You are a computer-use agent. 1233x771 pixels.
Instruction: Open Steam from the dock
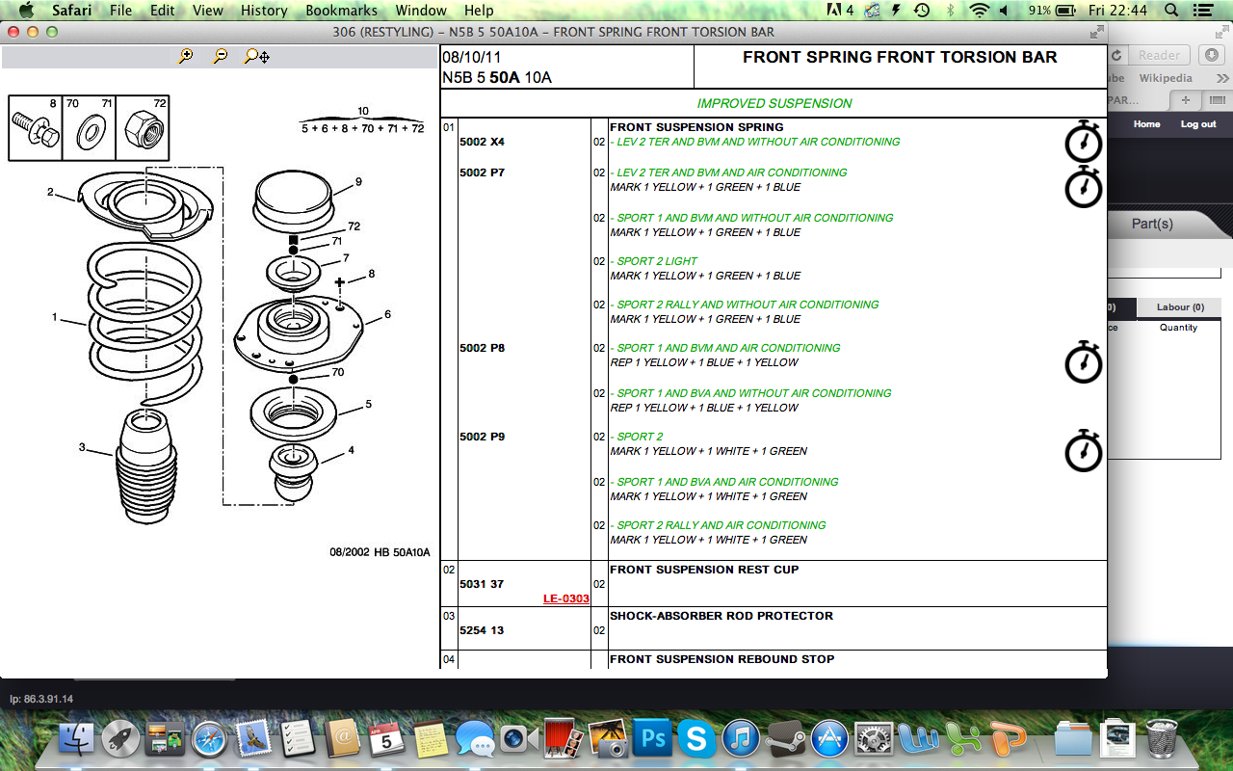[786, 739]
